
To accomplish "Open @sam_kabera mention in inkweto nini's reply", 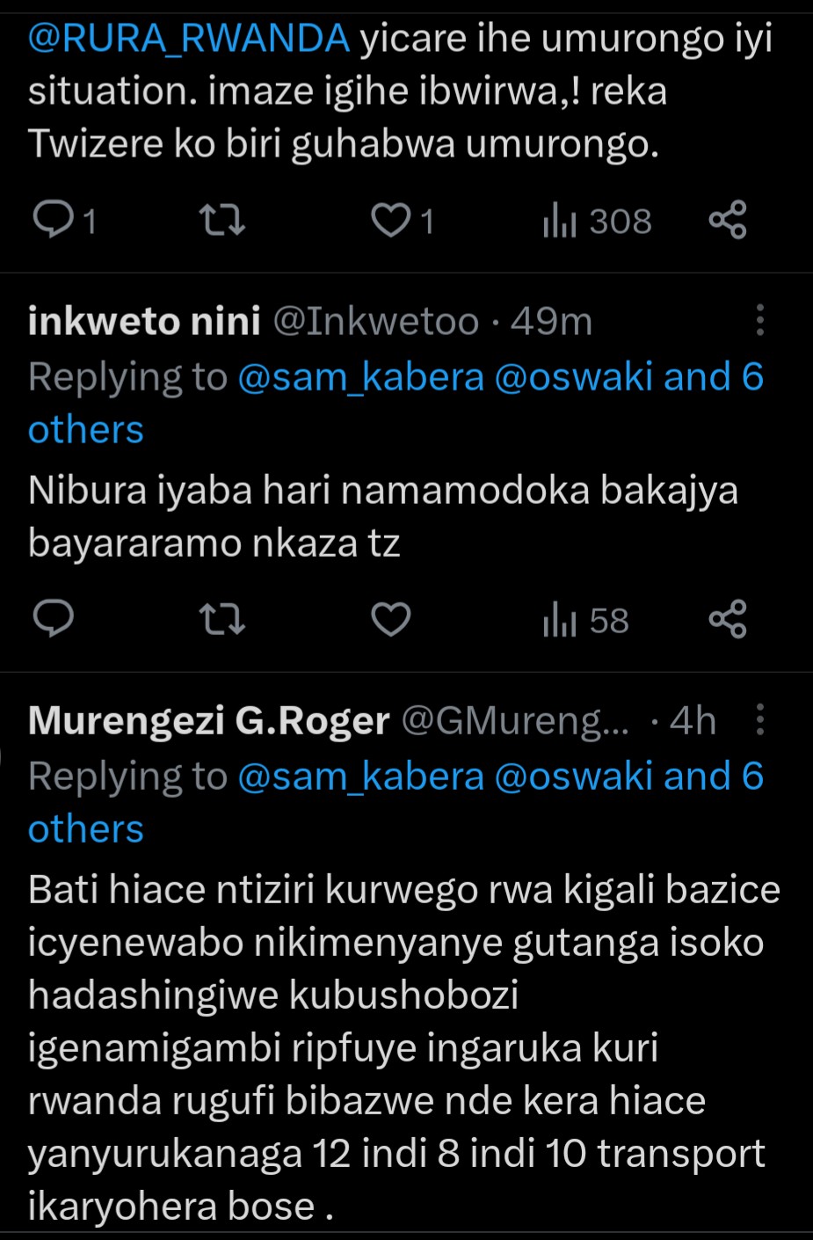I will [360, 377].
